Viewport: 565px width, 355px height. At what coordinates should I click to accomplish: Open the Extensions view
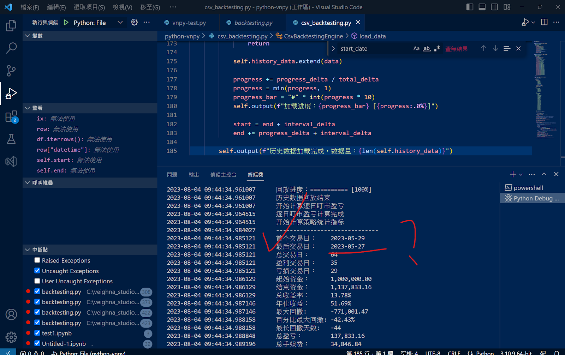(x=11, y=116)
